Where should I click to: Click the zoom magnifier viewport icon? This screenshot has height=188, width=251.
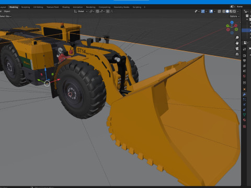237,38
